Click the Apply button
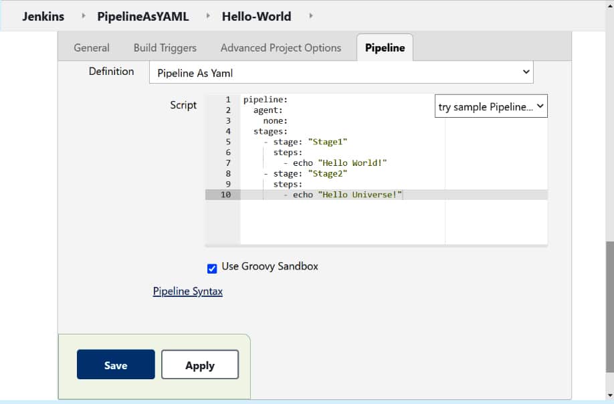The image size is (614, 404). pyautogui.click(x=199, y=365)
